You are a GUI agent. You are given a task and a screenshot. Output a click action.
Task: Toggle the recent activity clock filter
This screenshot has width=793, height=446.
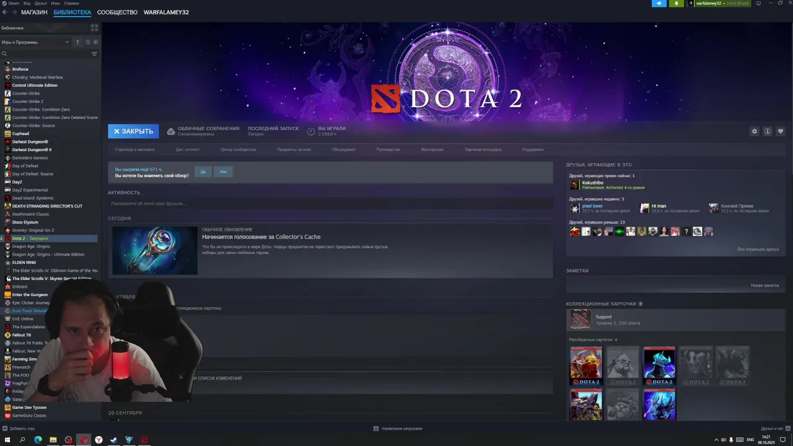pos(87,42)
